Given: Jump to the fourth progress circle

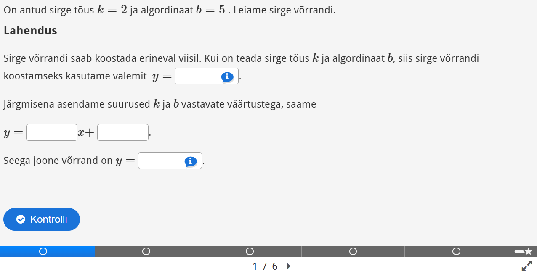Looking at the screenshot, I should (353, 251).
